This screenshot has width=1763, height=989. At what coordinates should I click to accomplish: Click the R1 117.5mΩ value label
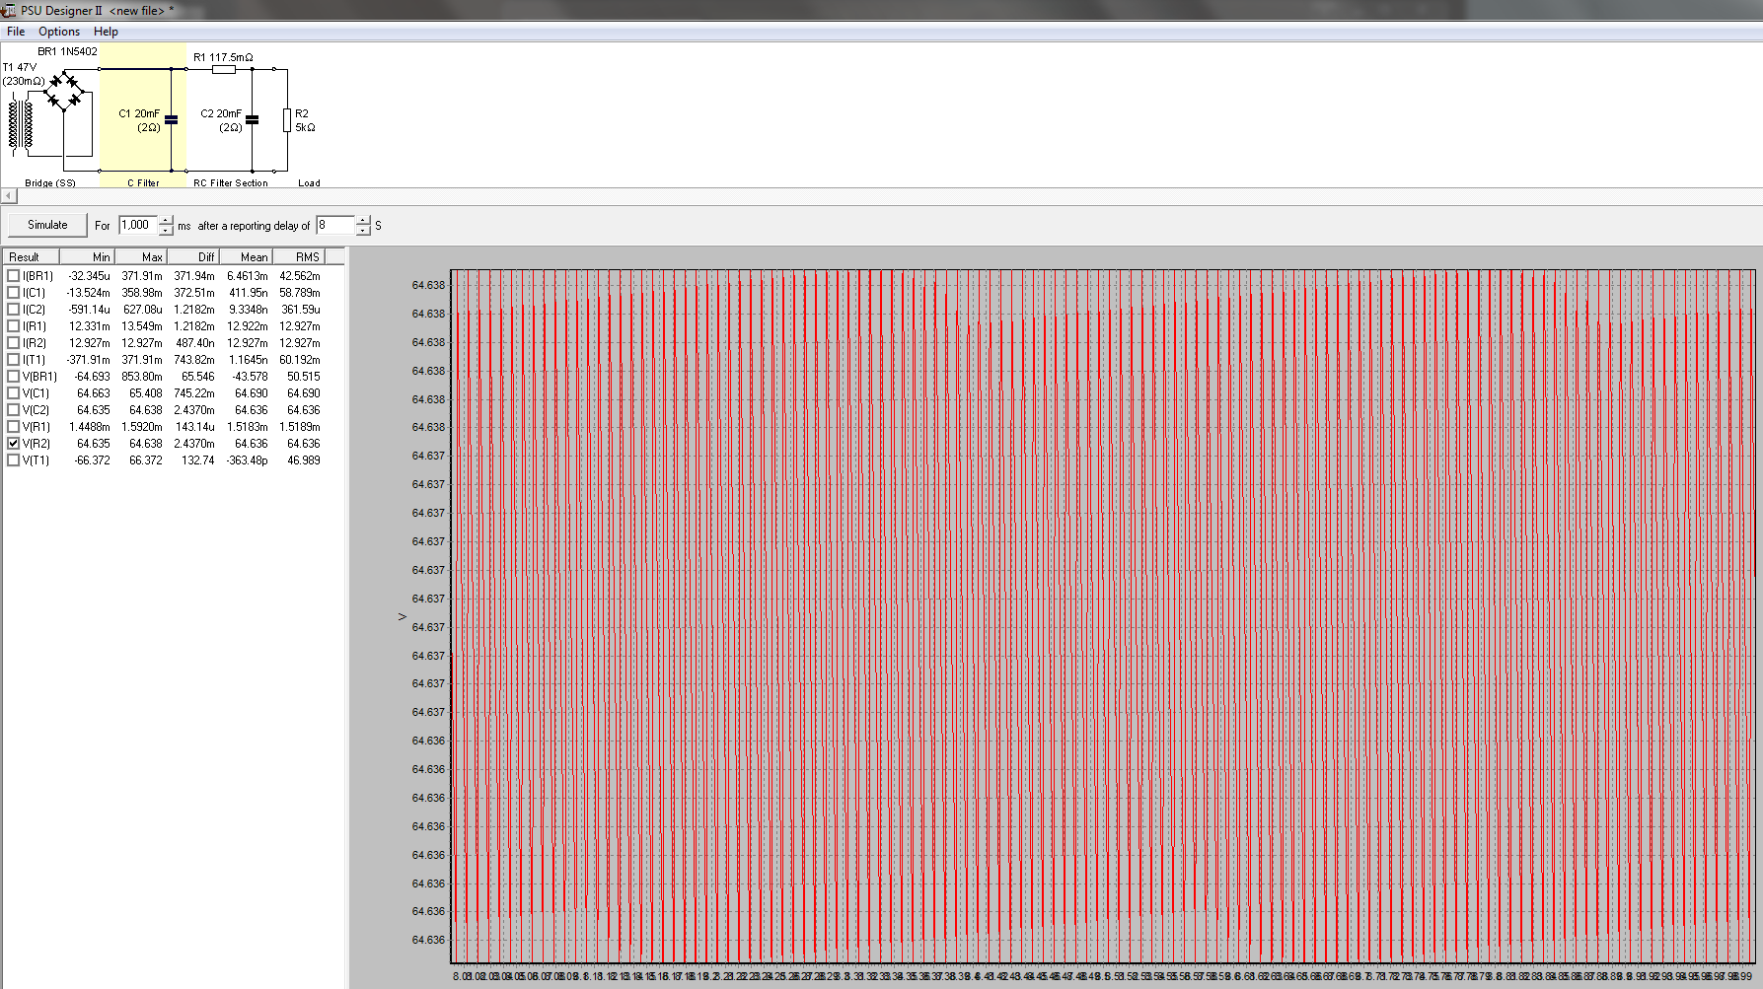coord(223,57)
